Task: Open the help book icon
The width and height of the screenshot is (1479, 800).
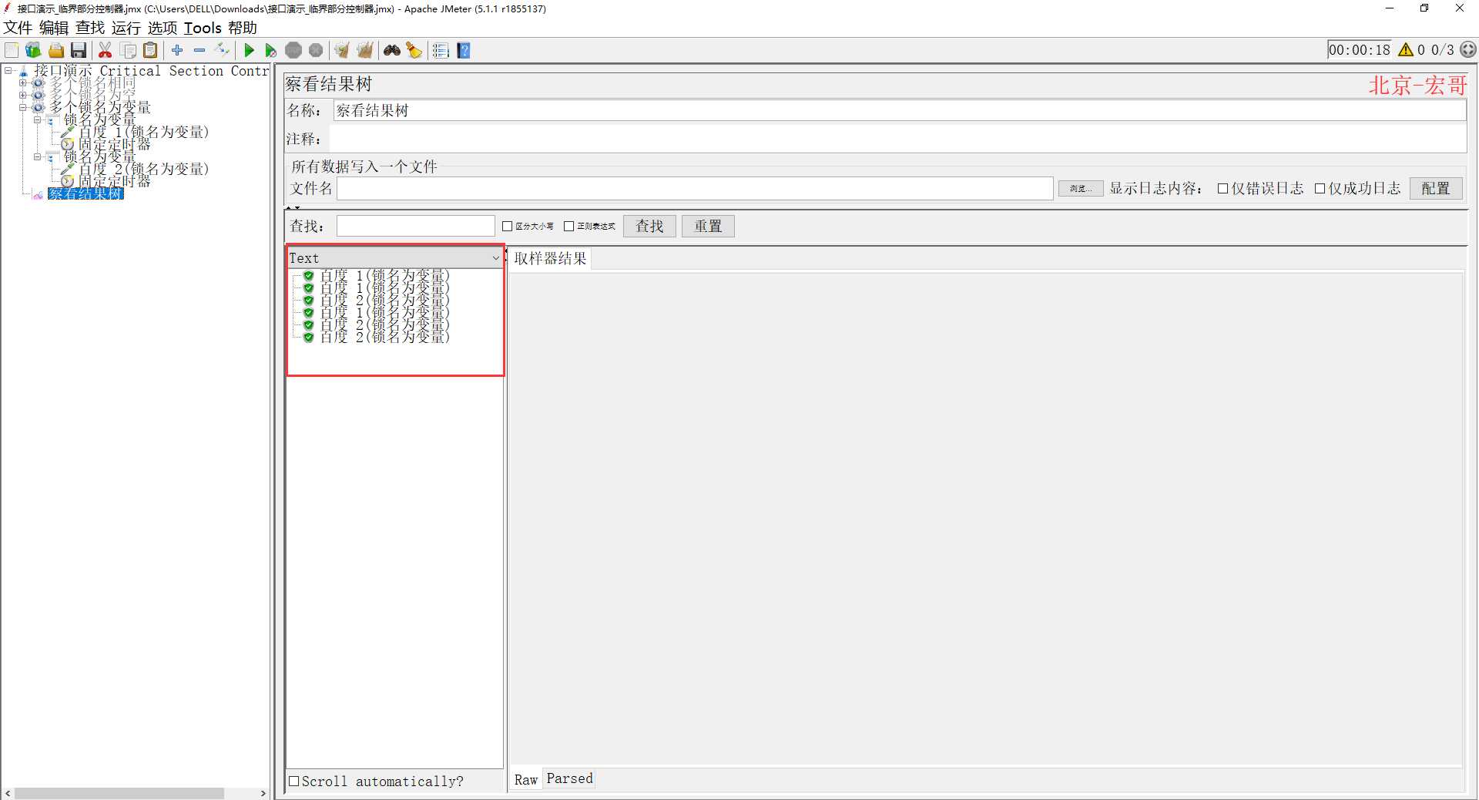Action: 464,50
